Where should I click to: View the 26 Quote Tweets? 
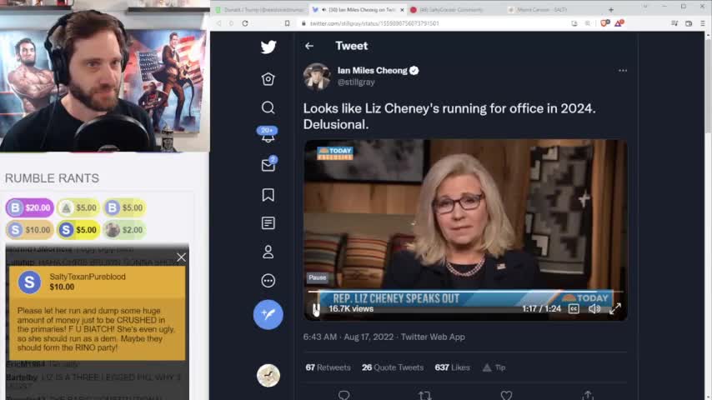[393, 367]
